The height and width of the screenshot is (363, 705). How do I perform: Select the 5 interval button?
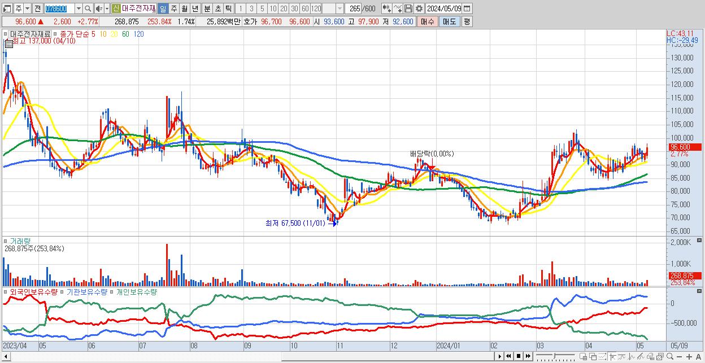[262, 8]
